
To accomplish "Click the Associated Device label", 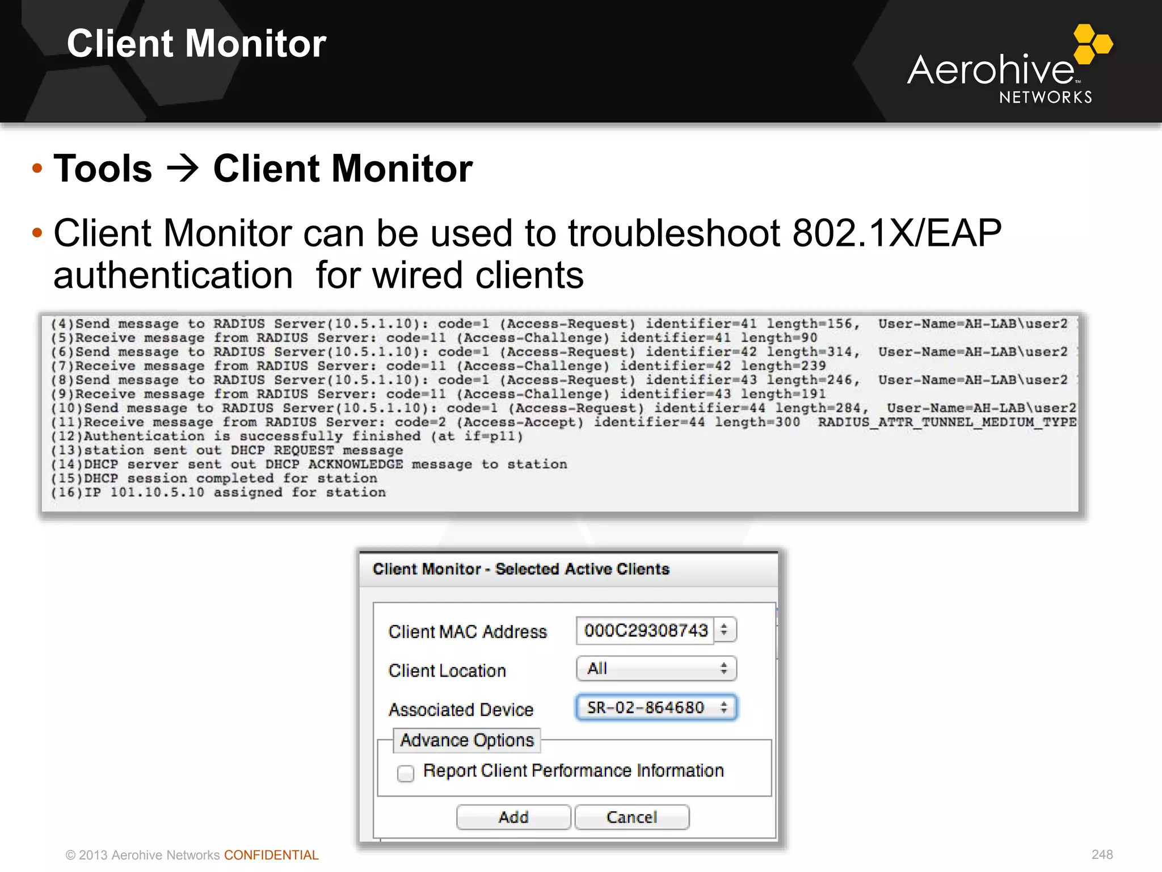I will (461, 710).
